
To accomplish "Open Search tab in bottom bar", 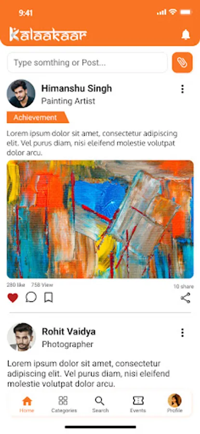I will (x=100, y=405).
